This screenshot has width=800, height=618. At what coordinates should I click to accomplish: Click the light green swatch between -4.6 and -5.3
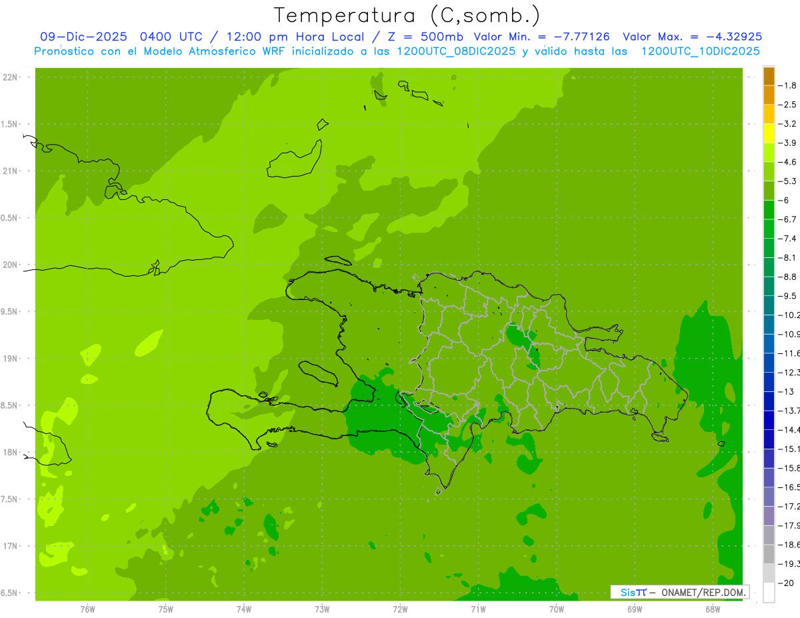click(769, 171)
